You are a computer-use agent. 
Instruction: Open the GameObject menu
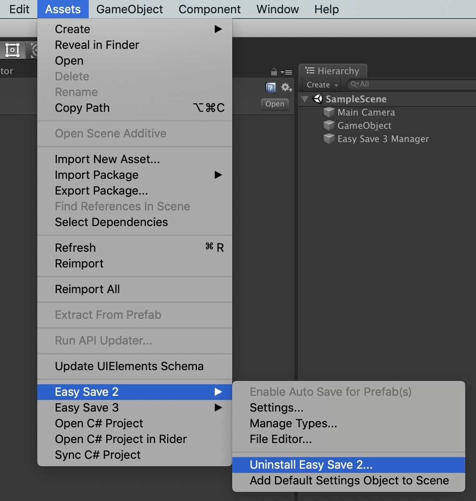[130, 9]
